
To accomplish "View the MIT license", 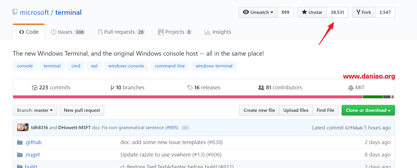I will tap(356, 88).
